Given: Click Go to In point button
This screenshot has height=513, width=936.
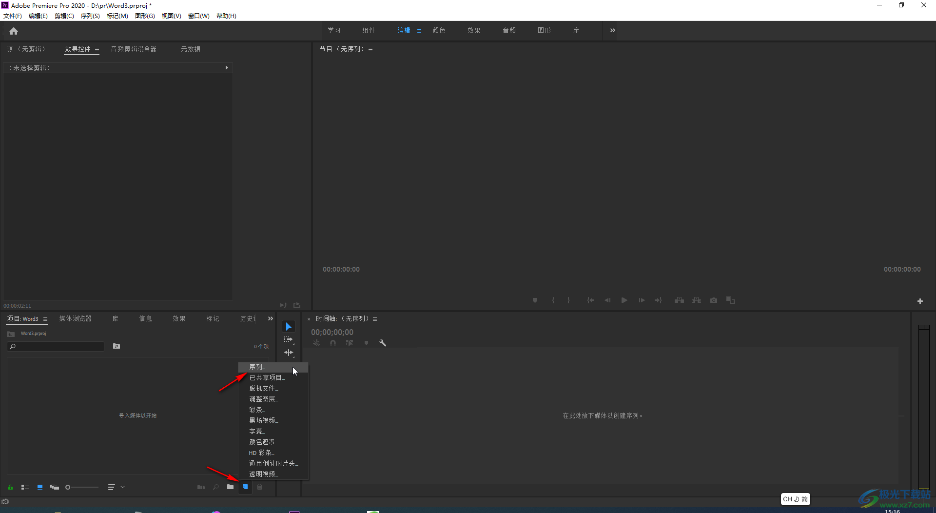Looking at the screenshot, I should pyautogui.click(x=590, y=300).
